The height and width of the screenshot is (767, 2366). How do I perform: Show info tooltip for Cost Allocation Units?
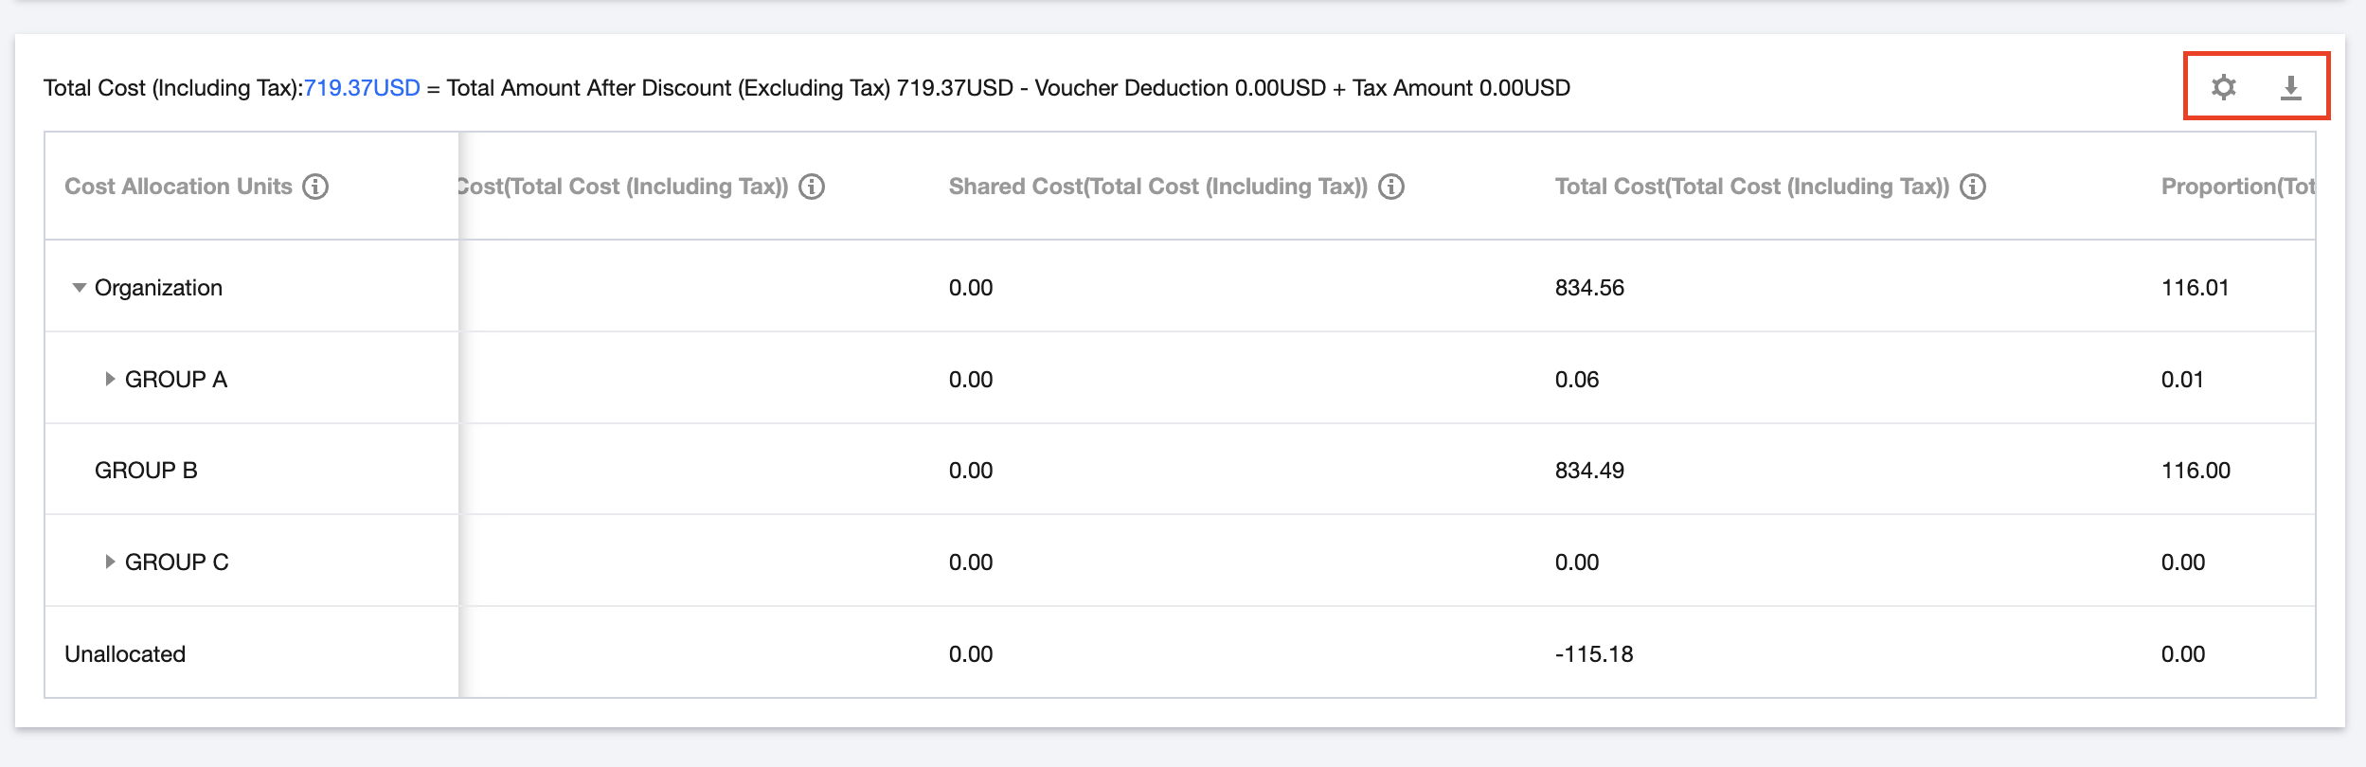(315, 187)
